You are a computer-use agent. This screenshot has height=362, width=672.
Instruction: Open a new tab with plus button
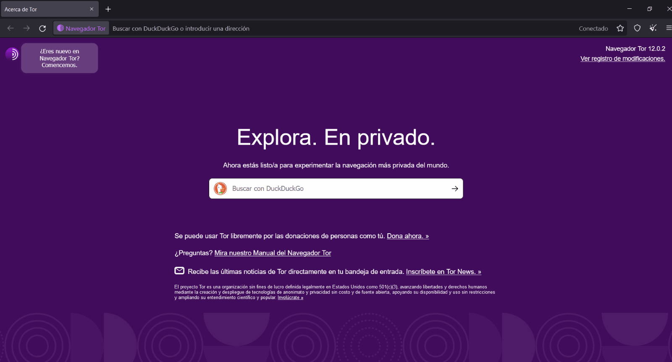click(108, 9)
